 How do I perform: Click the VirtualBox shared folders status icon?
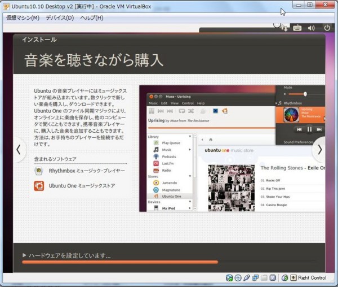point(264,278)
